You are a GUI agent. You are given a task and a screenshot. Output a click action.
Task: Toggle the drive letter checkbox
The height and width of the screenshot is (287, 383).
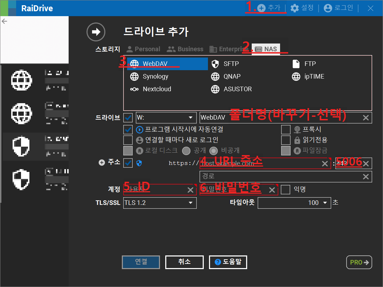point(128,118)
